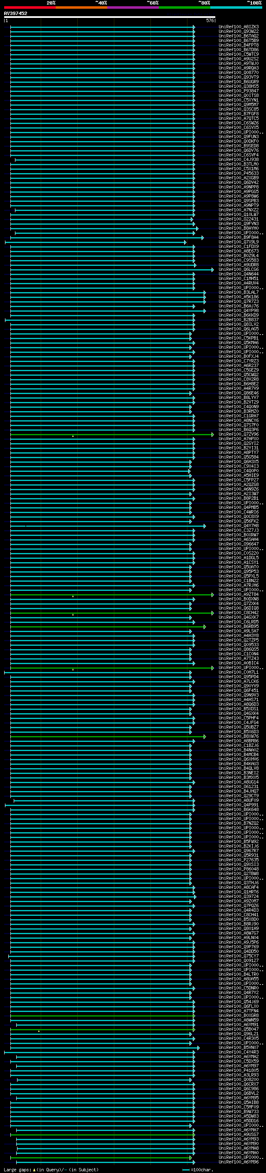This screenshot has width=266, height=1173.
Task: Click the UniRef100_A4H3Y8 label
Action: (x=238, y=635)
